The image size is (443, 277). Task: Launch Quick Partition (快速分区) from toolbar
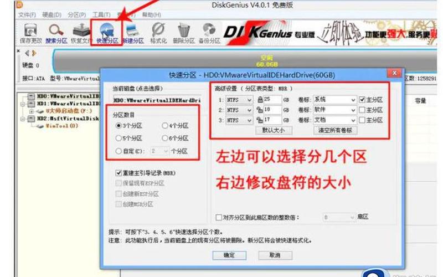[107, 33]
